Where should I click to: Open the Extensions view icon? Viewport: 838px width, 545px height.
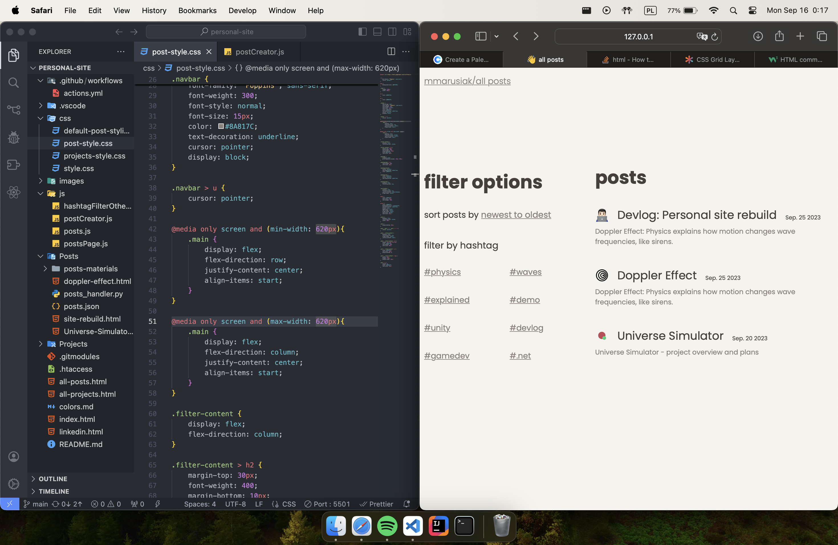click(13, 164)
